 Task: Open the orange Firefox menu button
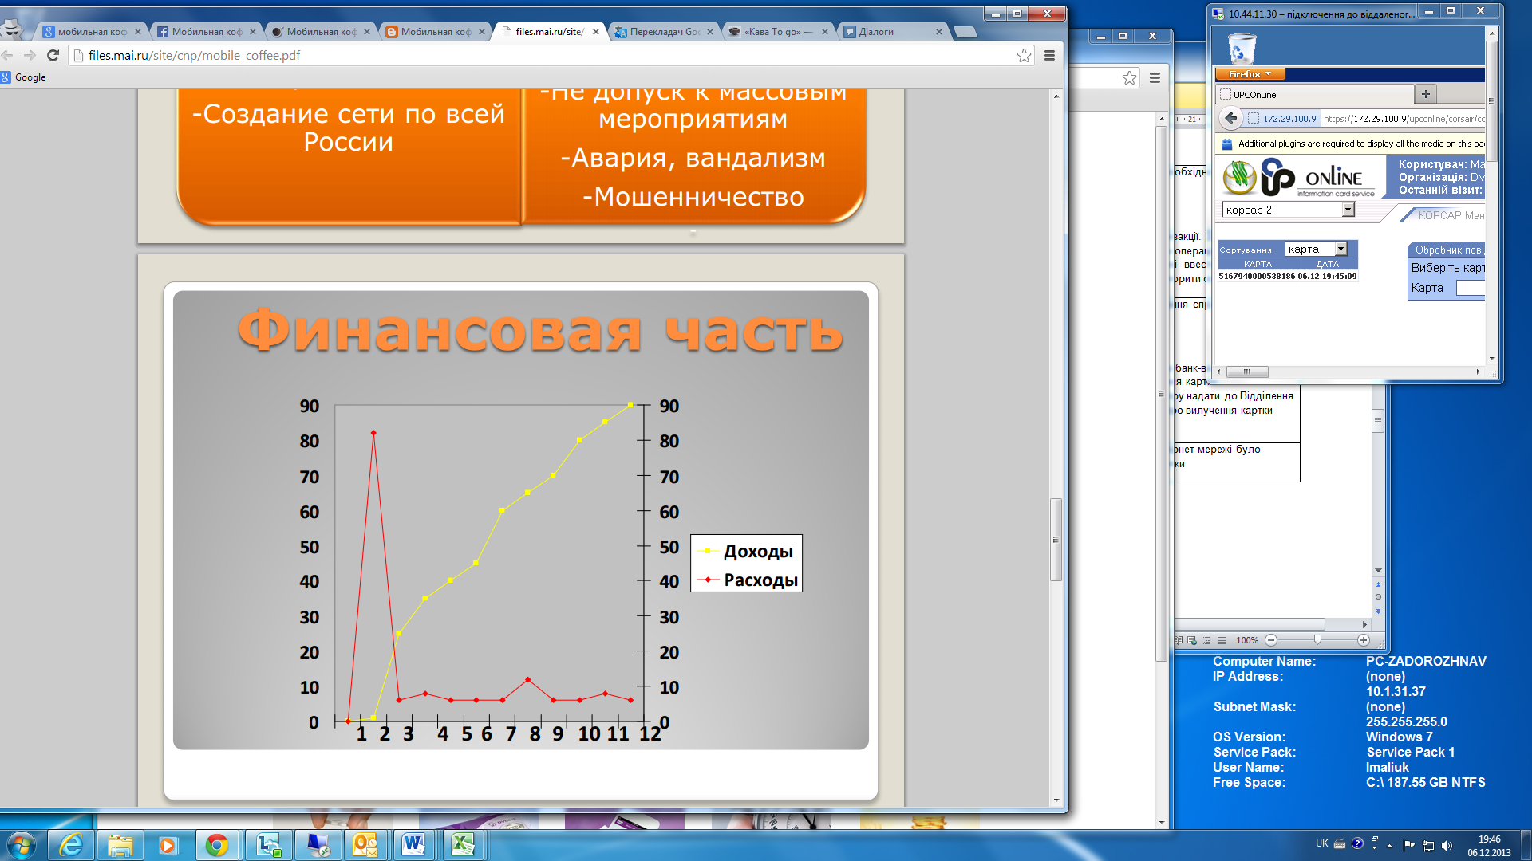[1250, 74]
